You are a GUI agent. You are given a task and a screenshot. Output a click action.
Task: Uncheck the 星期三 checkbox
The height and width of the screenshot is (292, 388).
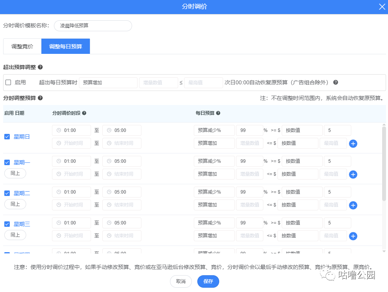pos(7,224)
